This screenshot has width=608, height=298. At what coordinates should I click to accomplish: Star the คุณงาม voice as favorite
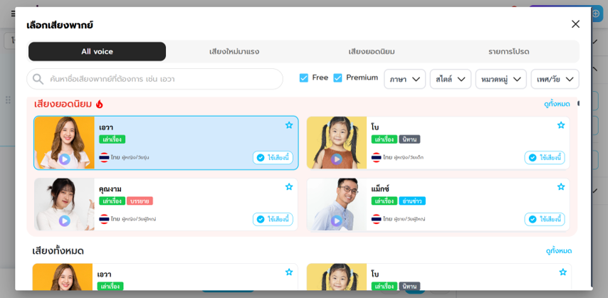point(289,187)
